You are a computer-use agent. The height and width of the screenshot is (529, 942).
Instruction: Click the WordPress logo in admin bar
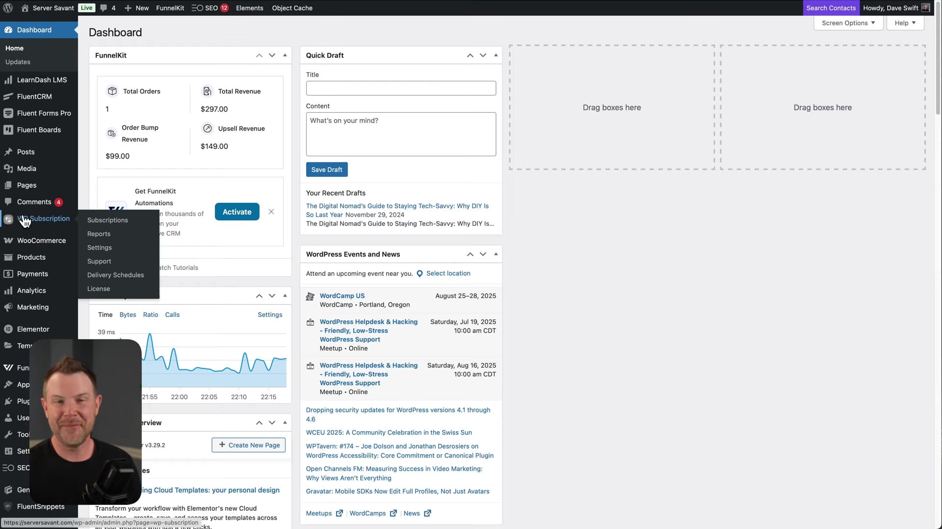pyautogui.click(x=8, y=8)
